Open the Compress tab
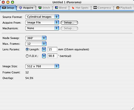Viewport: 134px width, 110px height. click(x=102, y=8)
